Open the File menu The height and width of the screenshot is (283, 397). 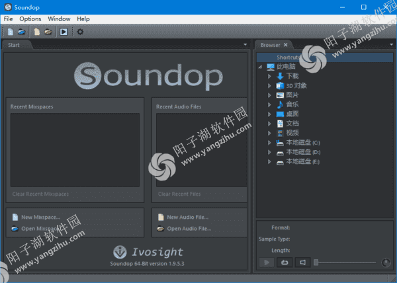(x=8, y=19)
